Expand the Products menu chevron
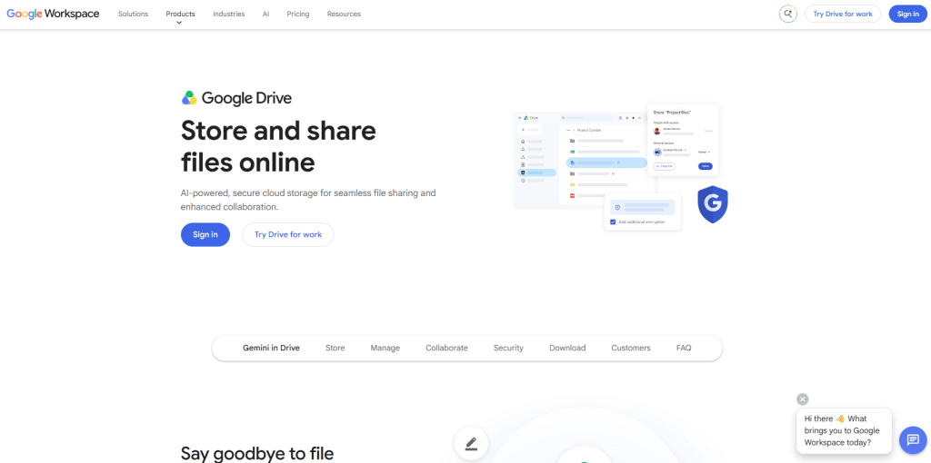 pyautogui.click(x=180, y=23)
